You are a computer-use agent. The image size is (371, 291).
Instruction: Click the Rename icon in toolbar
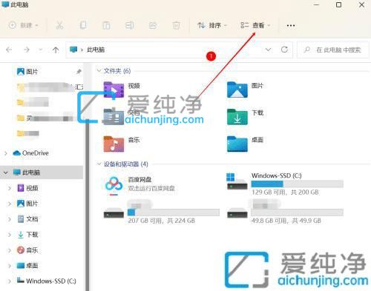(x=129, y=25)
